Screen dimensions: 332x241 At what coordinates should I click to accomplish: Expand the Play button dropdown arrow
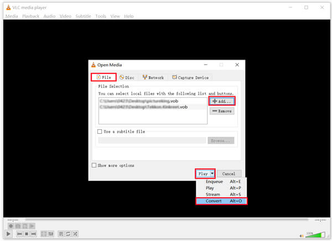pyautogui.click(x=212, y=174)
